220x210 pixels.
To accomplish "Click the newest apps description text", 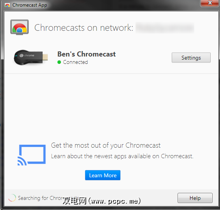I will [x=122, y=156].
